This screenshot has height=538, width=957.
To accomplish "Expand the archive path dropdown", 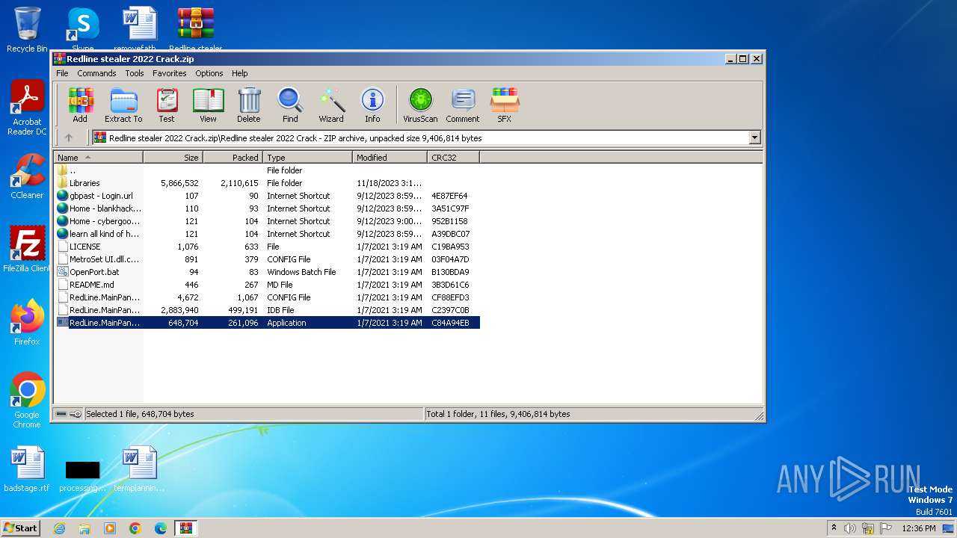I will coord(754,137).
